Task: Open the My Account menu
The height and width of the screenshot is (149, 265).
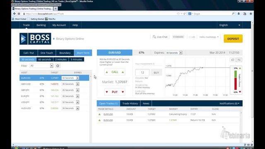Action: pyautogui.click(x=59, y=25)
